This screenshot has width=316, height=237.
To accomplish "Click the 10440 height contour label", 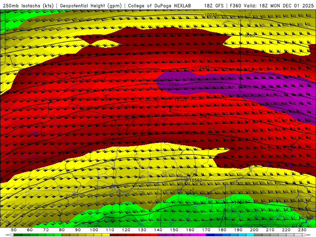I will [x=188, y=134].
